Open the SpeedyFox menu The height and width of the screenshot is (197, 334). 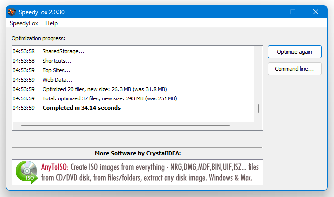tap(24, 23)
